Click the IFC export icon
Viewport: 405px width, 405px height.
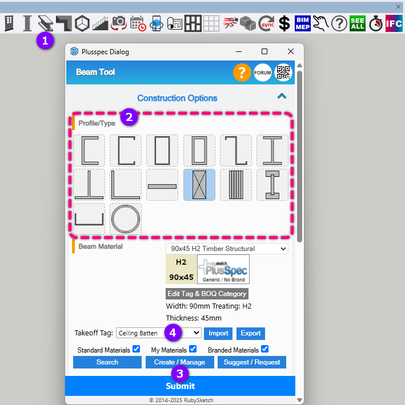tap(394, 23)
